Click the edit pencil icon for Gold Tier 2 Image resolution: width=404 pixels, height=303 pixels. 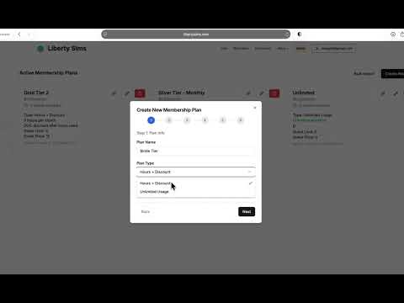pyautogui.click(x=127, y=93)
